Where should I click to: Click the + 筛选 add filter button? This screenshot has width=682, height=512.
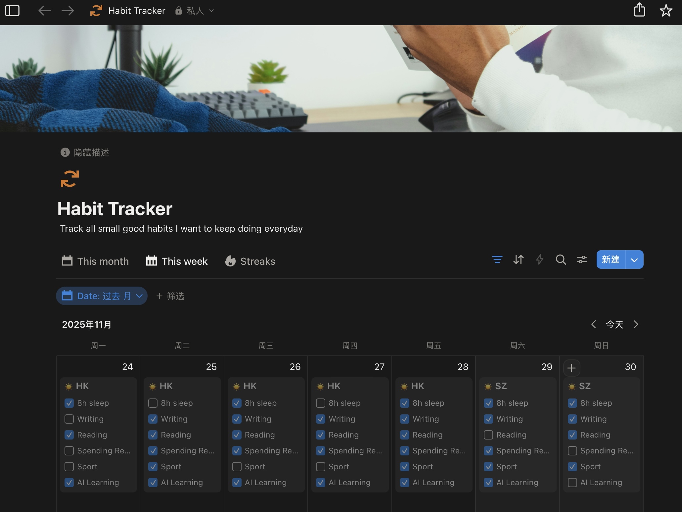click(170, 296)
